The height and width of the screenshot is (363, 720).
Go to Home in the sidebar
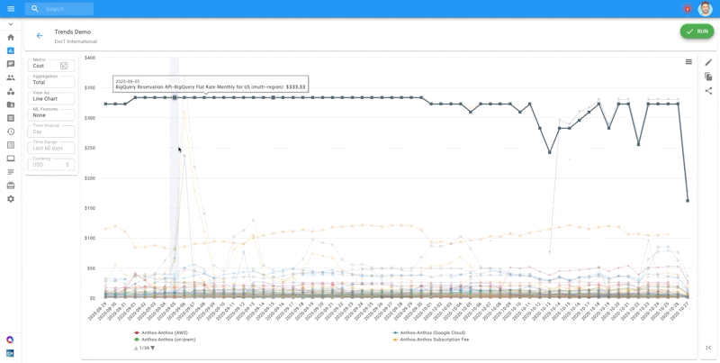tap(11, 37)
